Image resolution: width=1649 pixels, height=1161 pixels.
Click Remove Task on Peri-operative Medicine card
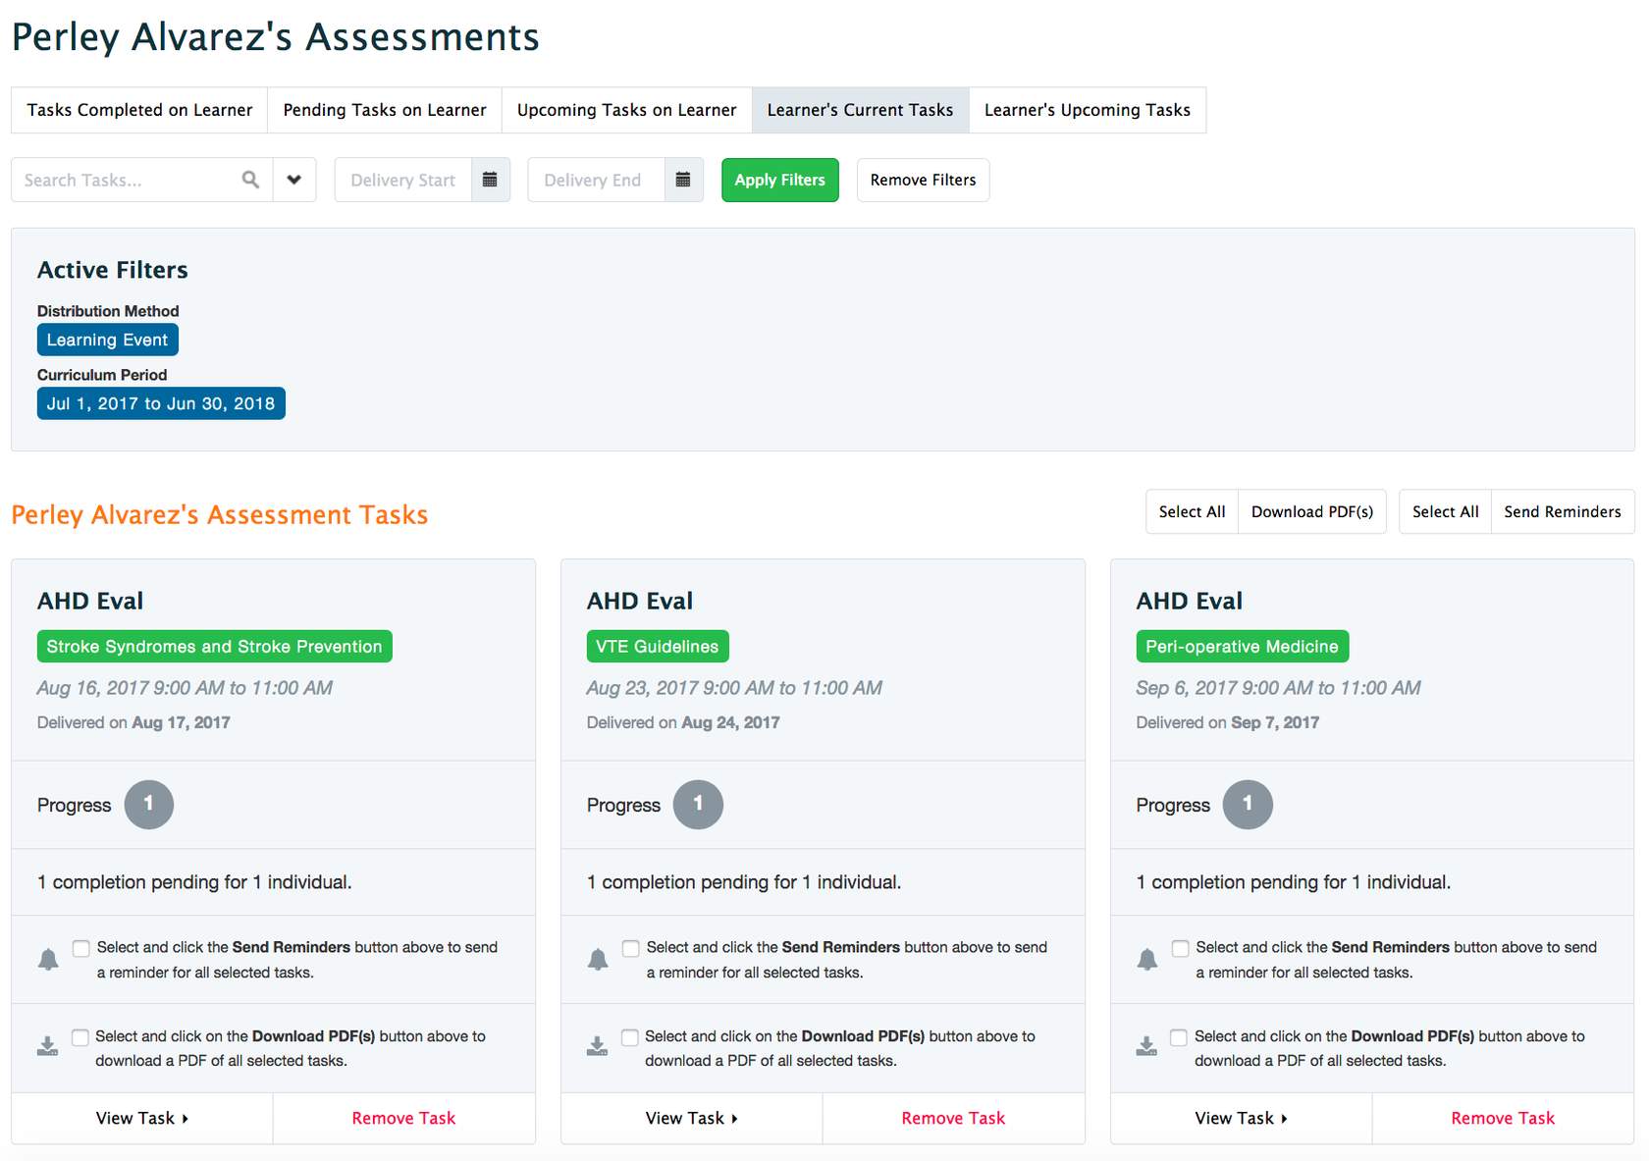(x=1502, y=1118)
